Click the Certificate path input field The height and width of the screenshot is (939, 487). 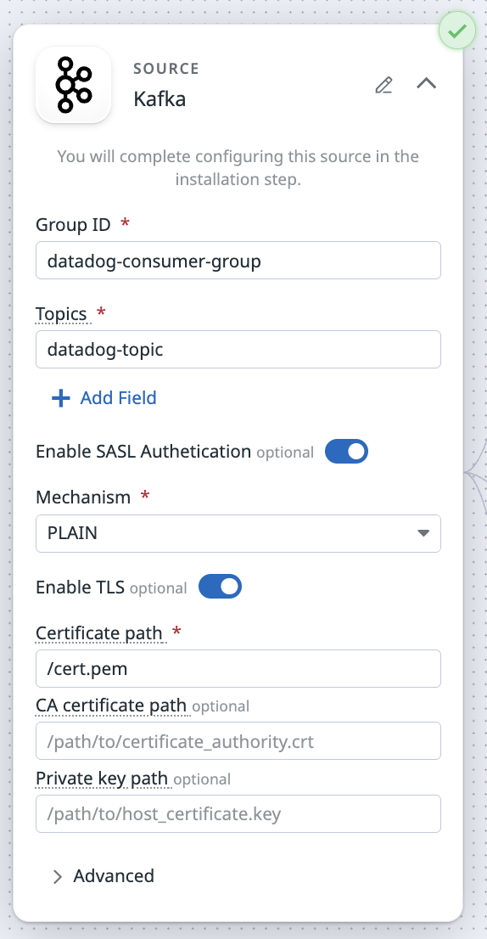(x=238, y=668)
